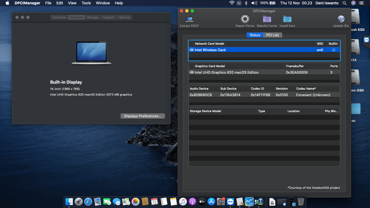Open Notes from the Dock
This screenshot has width=370, height=208.
(173, 201)
